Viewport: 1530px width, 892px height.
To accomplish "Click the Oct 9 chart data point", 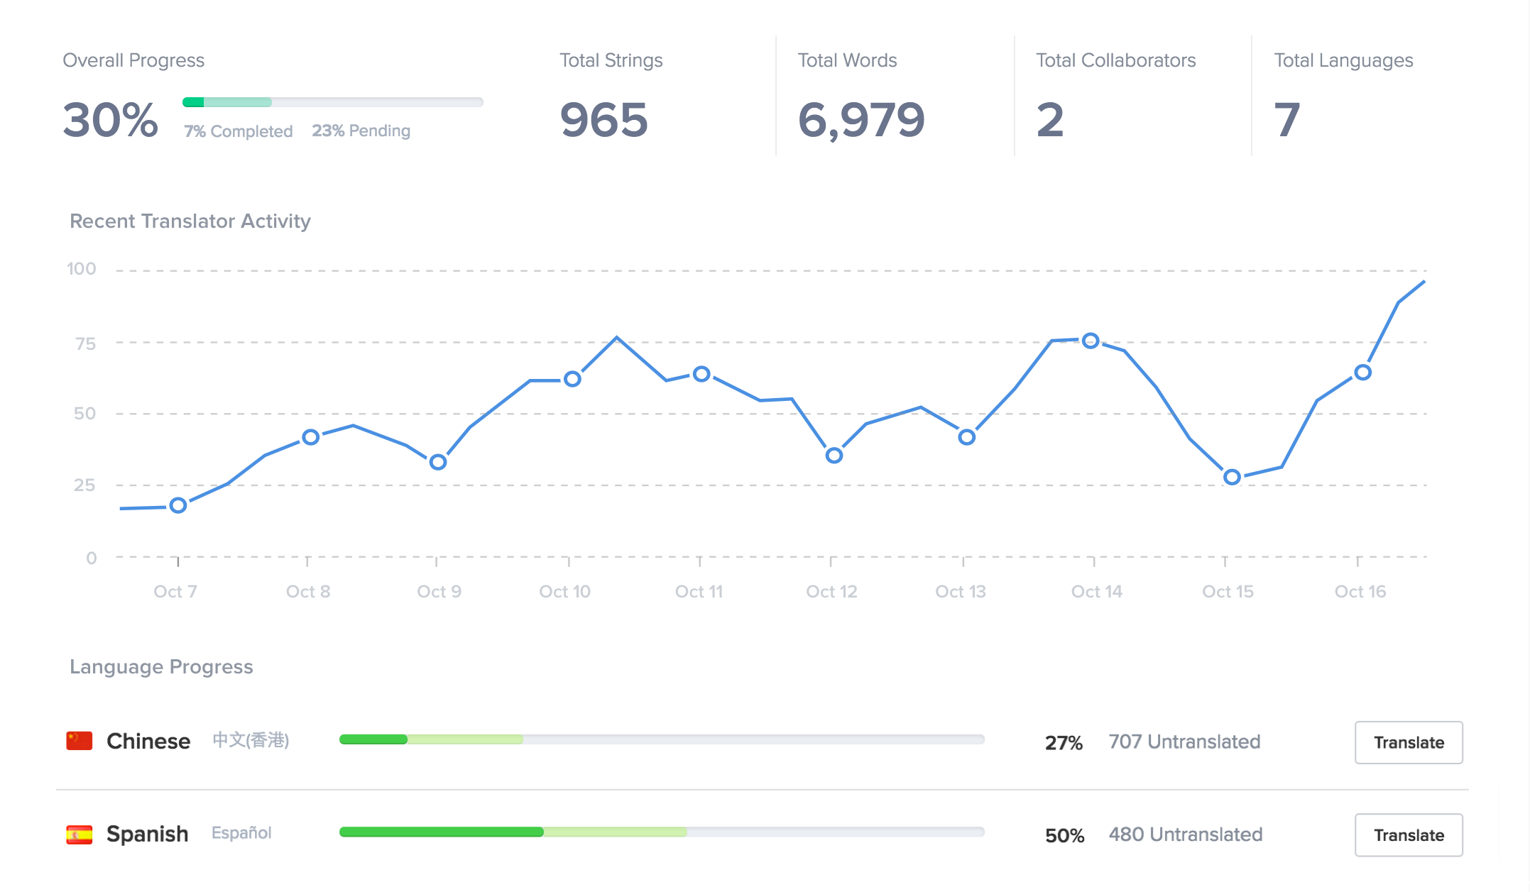I will (x=438, y=462).
